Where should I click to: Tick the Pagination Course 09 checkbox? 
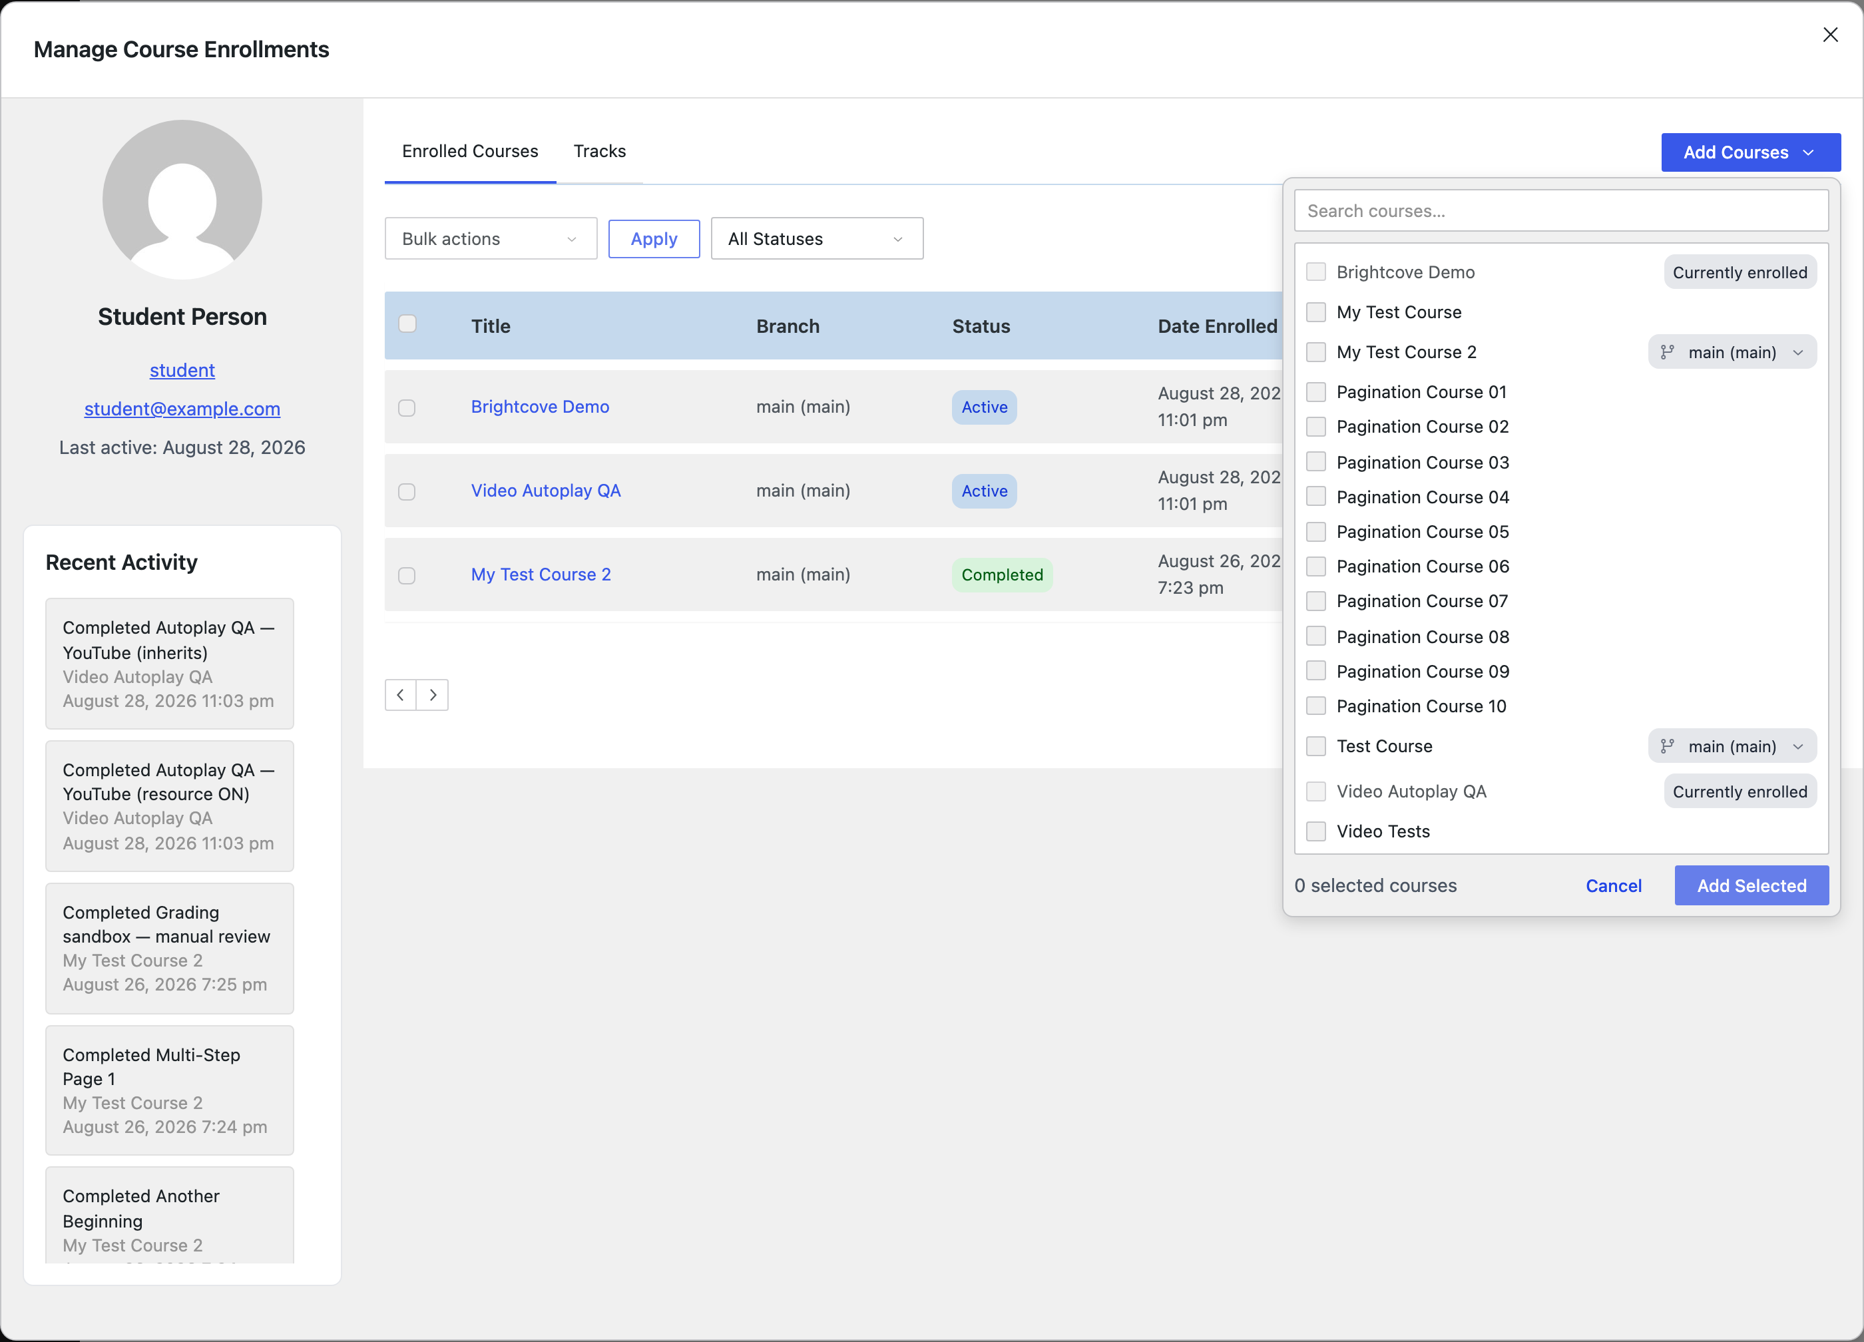click(1316, 670)
